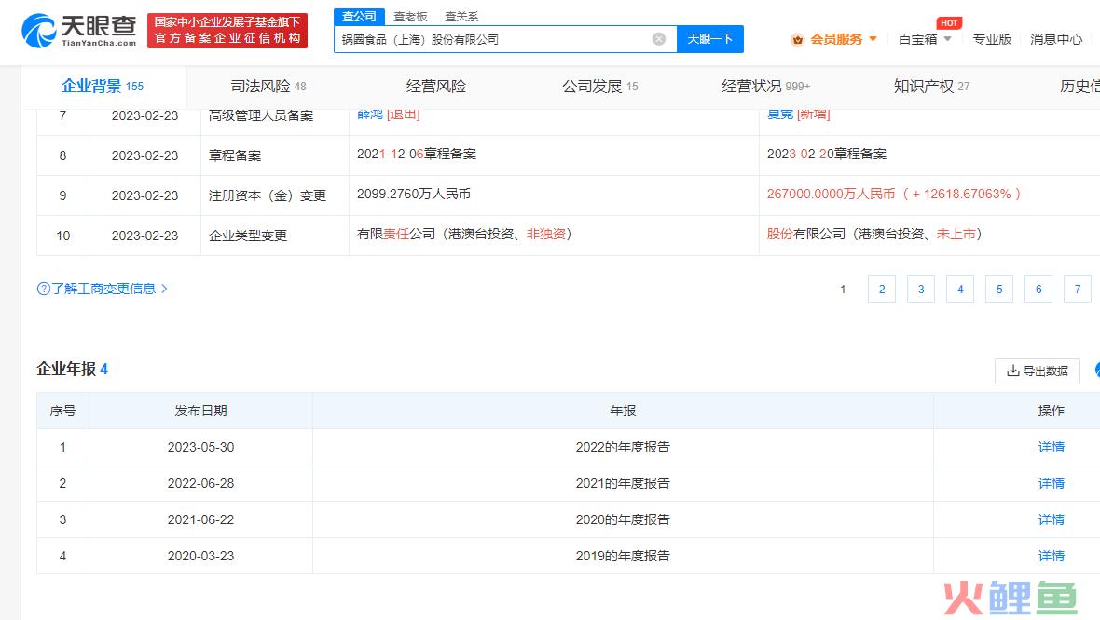Go to page 6 of change records

tap(1039, 289)
